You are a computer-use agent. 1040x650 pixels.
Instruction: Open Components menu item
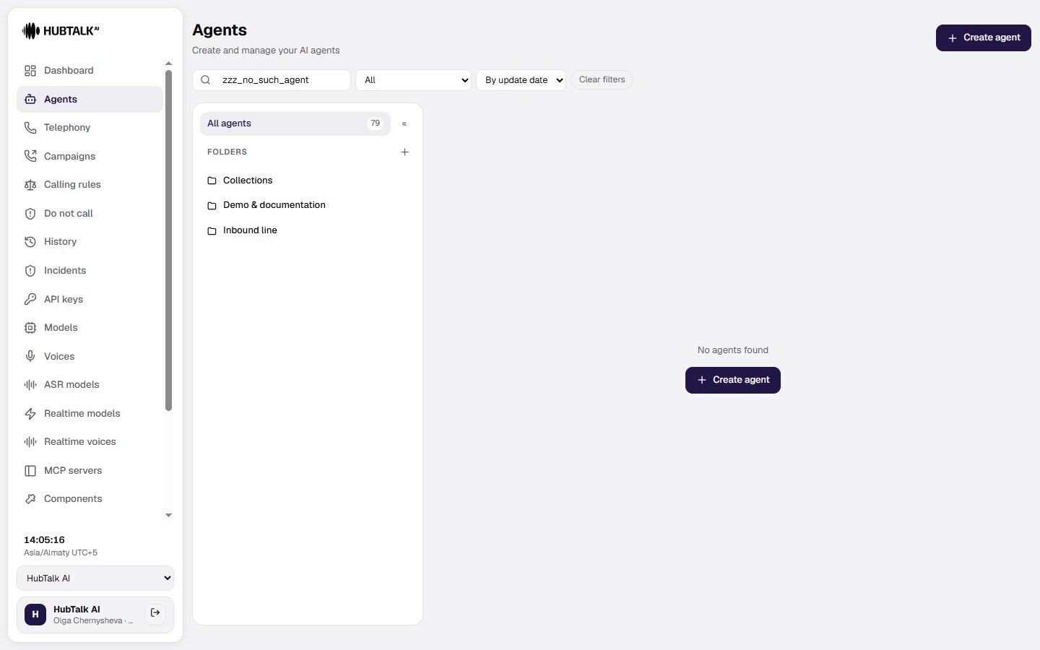click(90, 499)
